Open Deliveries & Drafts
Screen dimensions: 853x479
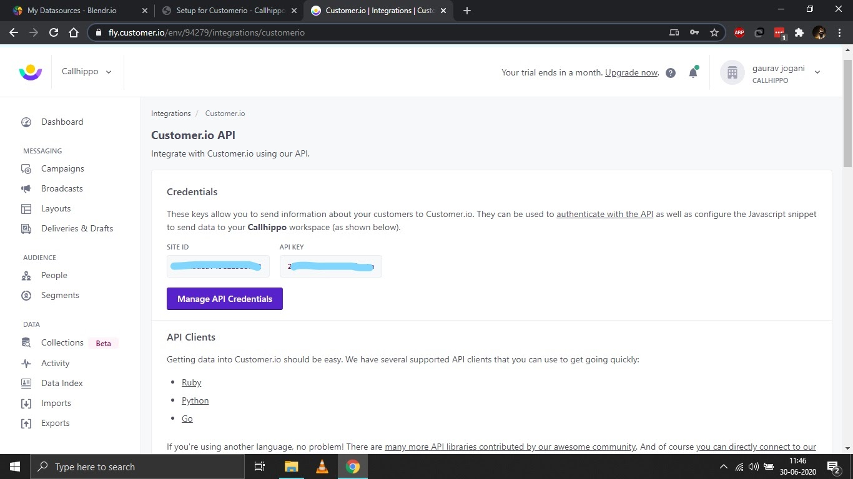[x=77, y=229]
